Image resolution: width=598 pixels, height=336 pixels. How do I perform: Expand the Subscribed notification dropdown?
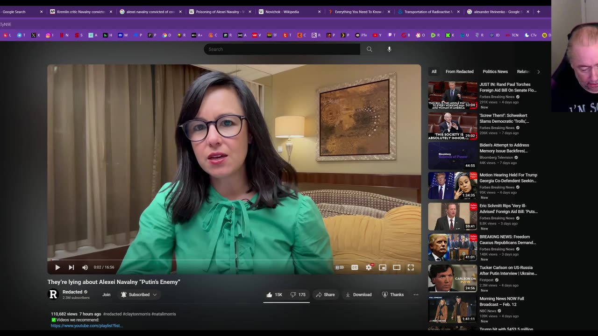coord(139,294)
